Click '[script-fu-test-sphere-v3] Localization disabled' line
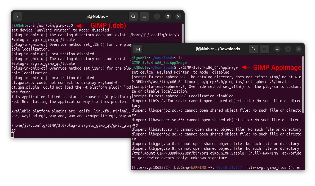The height and width of the screenshot is (186, 315). tap(183, 96)
